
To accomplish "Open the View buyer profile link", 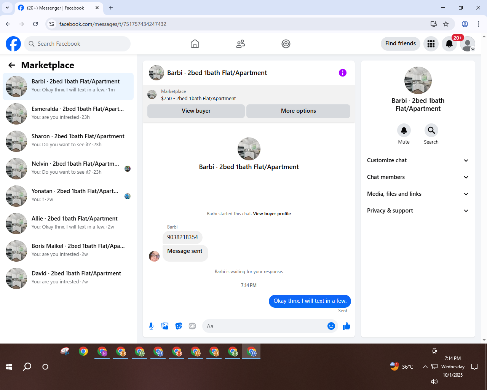I will (272, 214).
